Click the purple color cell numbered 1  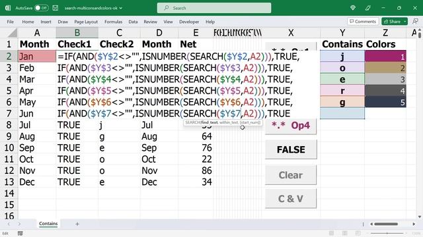point(385,57)
